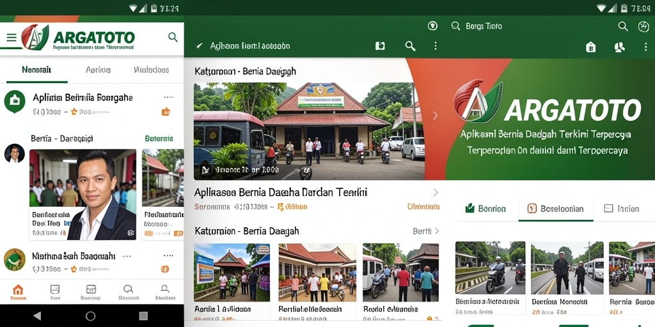The width and height of the screenshot is (655, 327).
Task: Tap the small round avatar of the man
Action: click(x=15, y=153)
